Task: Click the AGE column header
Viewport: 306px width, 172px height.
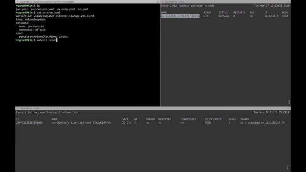Action: point(252,12)
